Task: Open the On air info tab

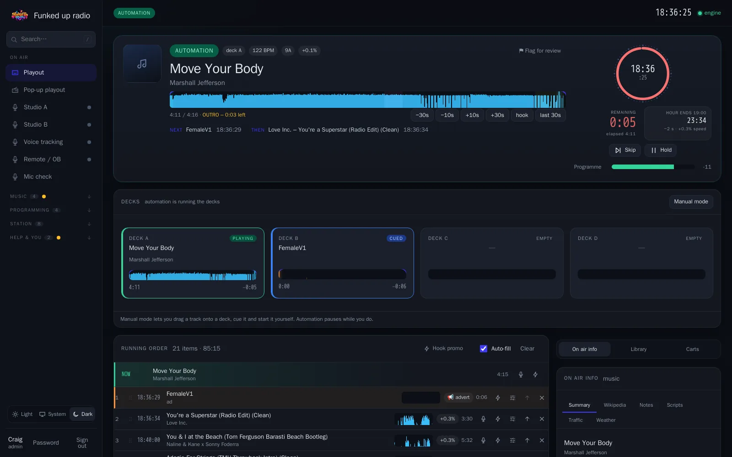Action: pyautogui.click(x=585, y=349)
